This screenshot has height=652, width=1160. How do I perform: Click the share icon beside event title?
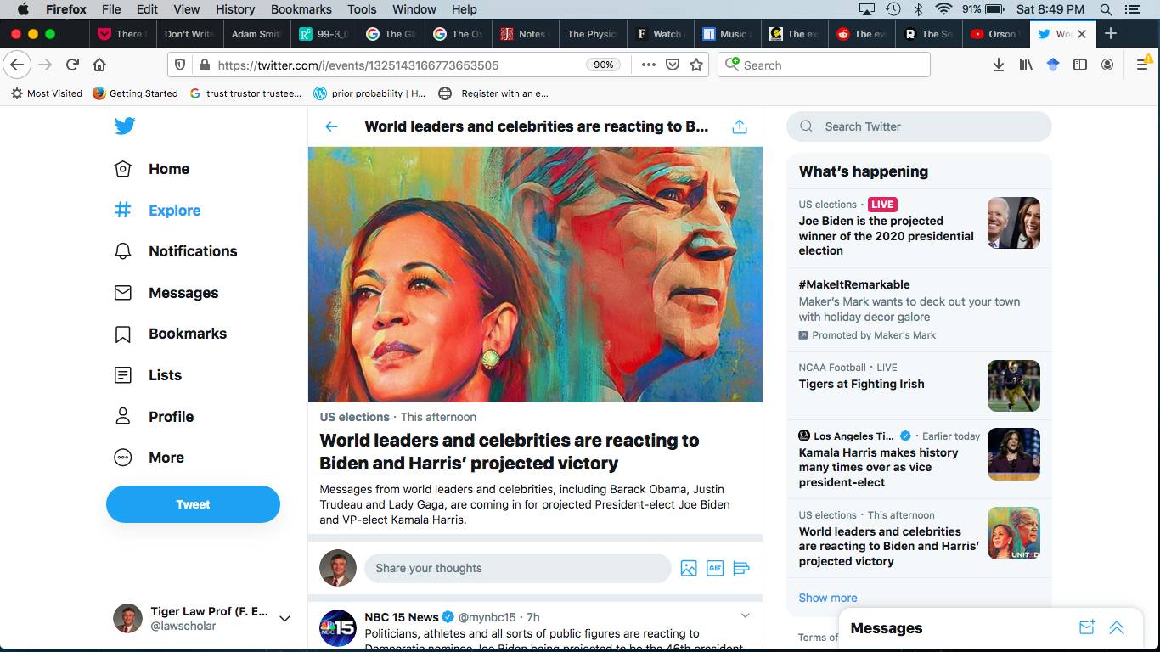pyautogui.click(x=740, y=126)
